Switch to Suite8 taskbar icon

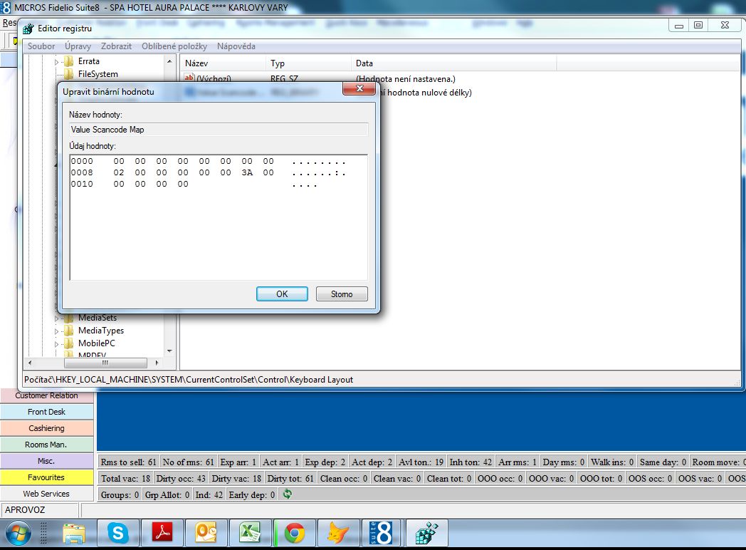(x=382, y=532)
